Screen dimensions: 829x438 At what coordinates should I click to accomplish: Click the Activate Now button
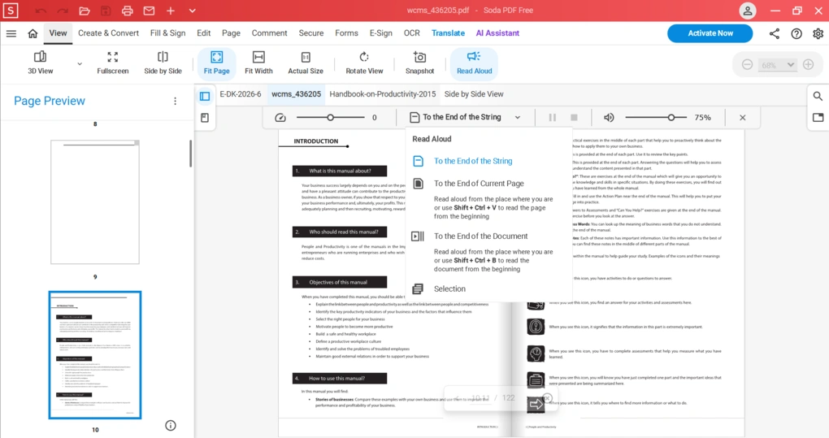[710, 33]
